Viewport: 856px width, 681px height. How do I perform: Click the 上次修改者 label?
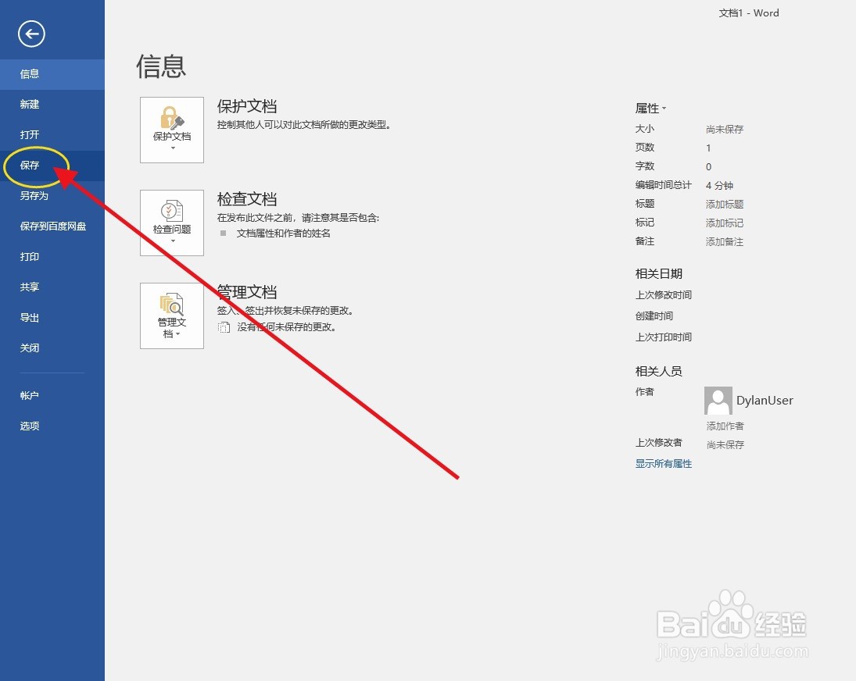pos(658,443)
